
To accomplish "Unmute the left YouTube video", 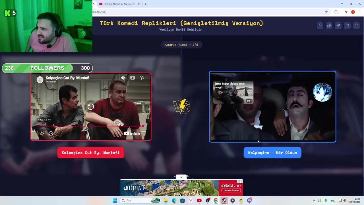I will pos(123,78).
